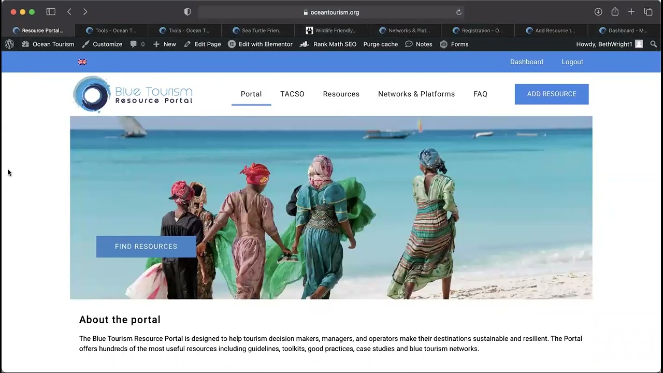Open Resources in site navigation
The image size is (663, 373).
point(341,94)
